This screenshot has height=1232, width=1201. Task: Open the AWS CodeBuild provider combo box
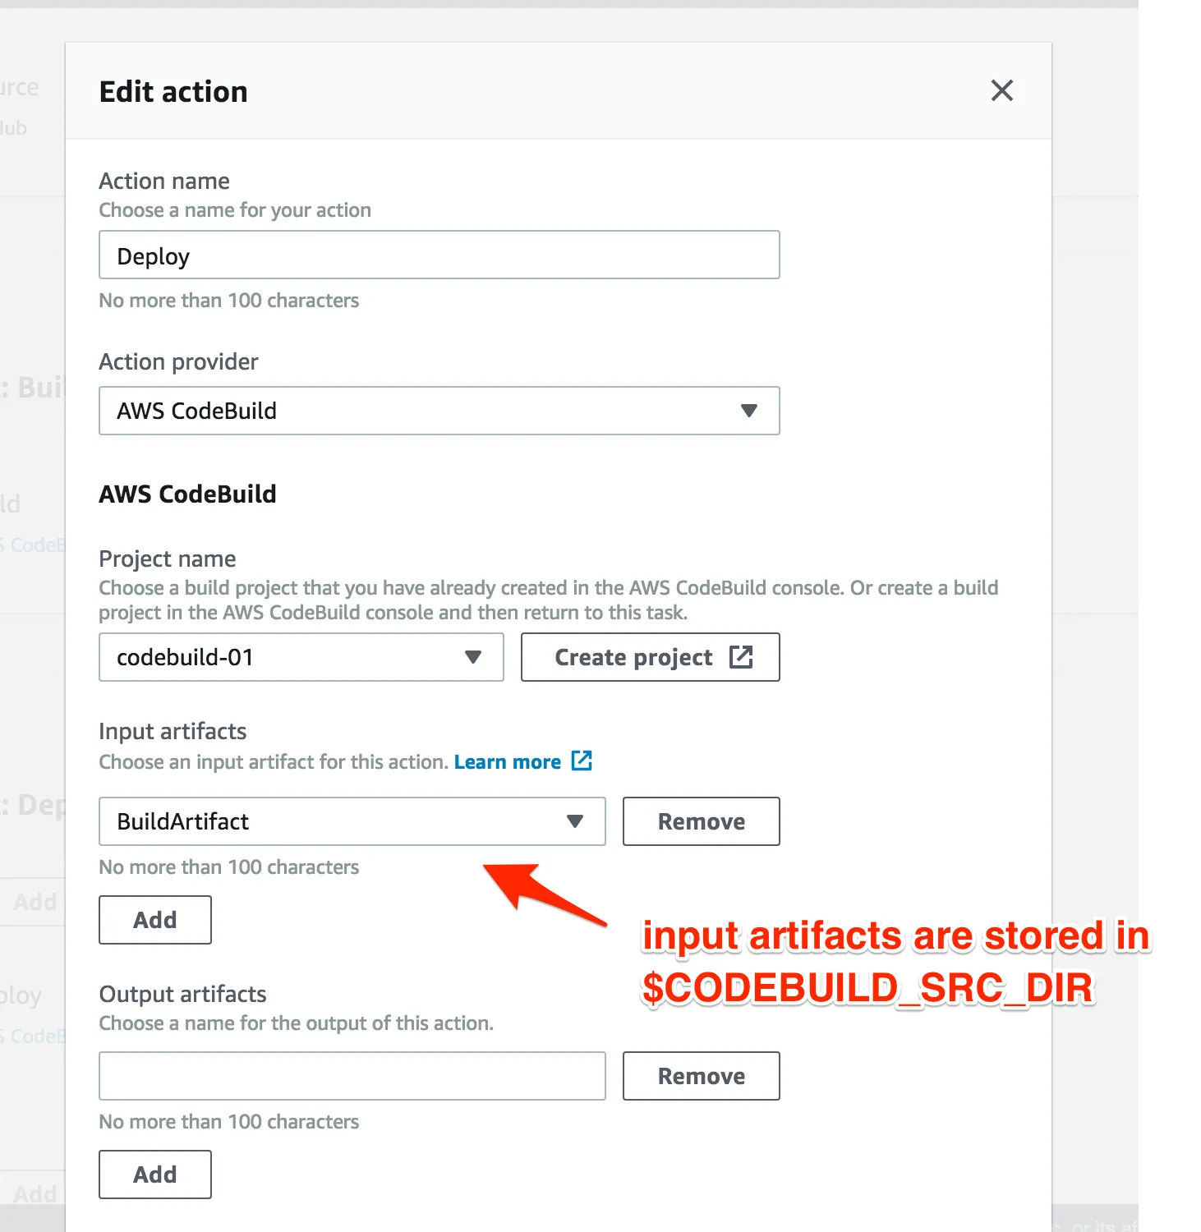439,411
